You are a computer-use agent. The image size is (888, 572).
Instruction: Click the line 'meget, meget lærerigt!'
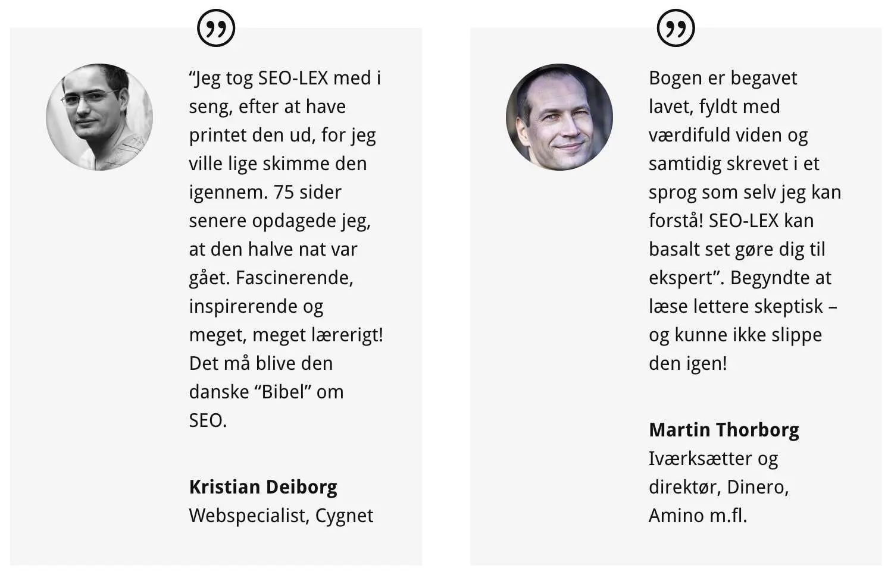286,335
